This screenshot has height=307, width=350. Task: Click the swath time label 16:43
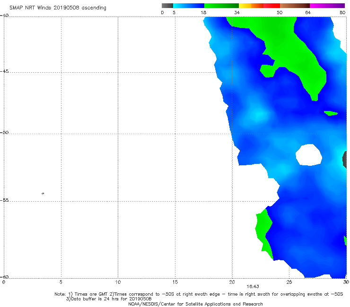(x=253, y=287)
